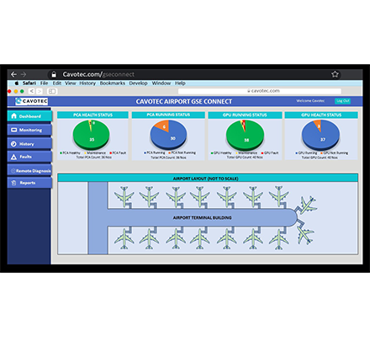Click the PCA Health Status panel header
Screen dimensions: 370x337
tap(92, 115)
